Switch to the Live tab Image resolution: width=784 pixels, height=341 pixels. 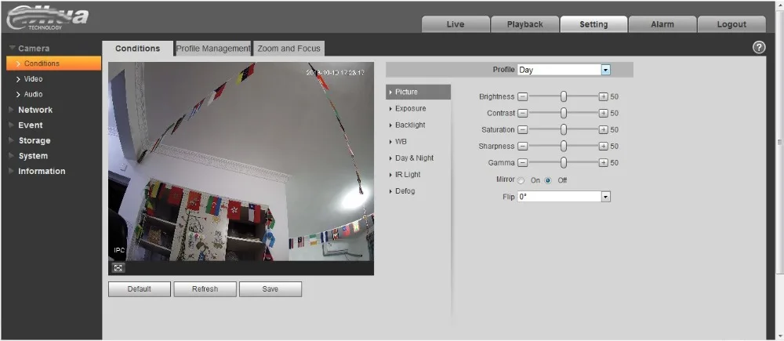pos(456,24)
